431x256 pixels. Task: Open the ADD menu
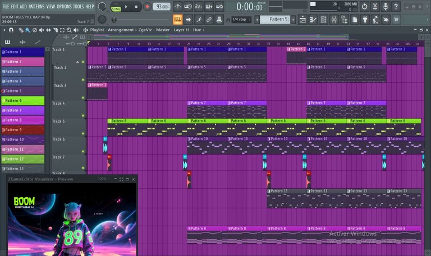24,6
